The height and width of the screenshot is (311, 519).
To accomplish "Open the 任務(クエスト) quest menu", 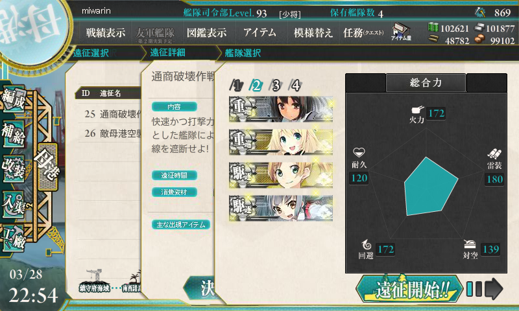I will click(x=363, y=32).
